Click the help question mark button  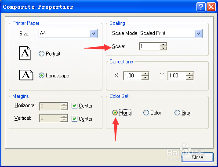(x=201, y=7)
